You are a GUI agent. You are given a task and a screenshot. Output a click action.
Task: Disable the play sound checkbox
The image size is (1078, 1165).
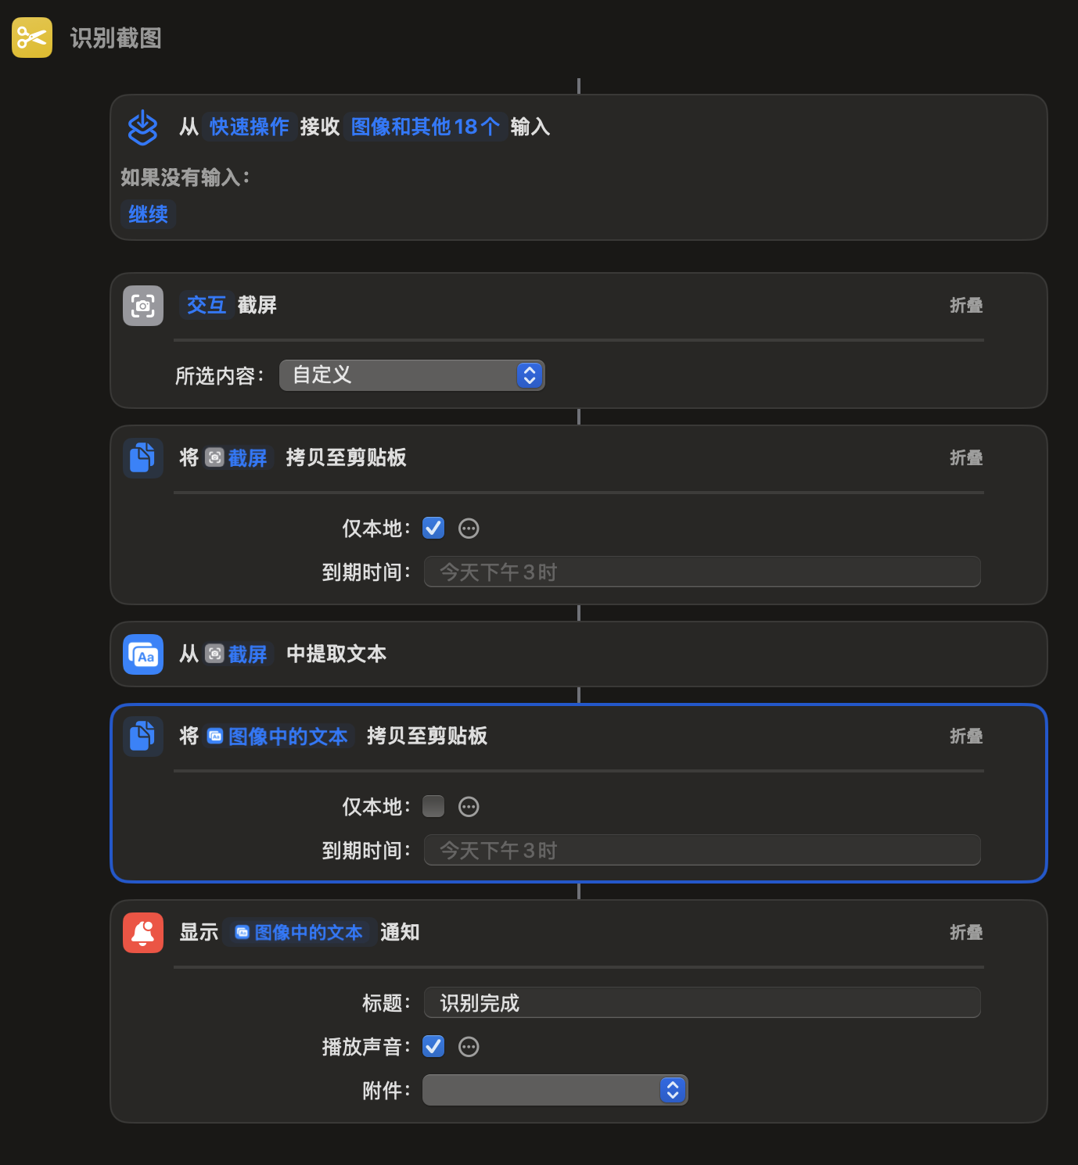coord(433,1047)
